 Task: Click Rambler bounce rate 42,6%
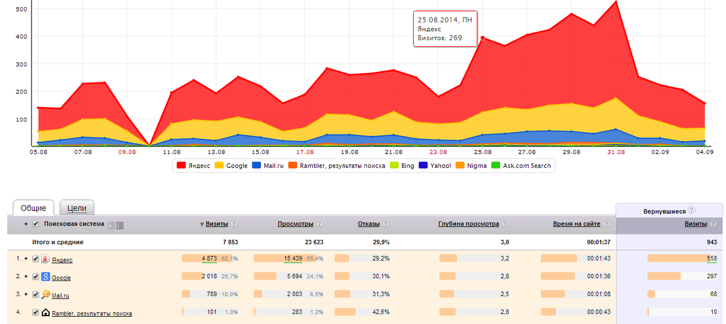(381, 313)
